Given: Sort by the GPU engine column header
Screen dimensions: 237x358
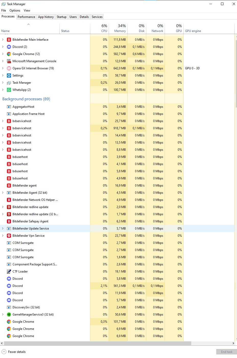Looking at the screenshot, I should pos(209,28).
